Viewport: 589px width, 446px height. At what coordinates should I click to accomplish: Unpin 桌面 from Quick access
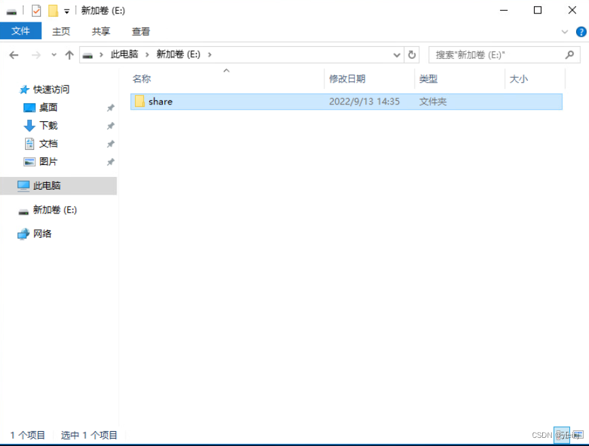[110, 107]
